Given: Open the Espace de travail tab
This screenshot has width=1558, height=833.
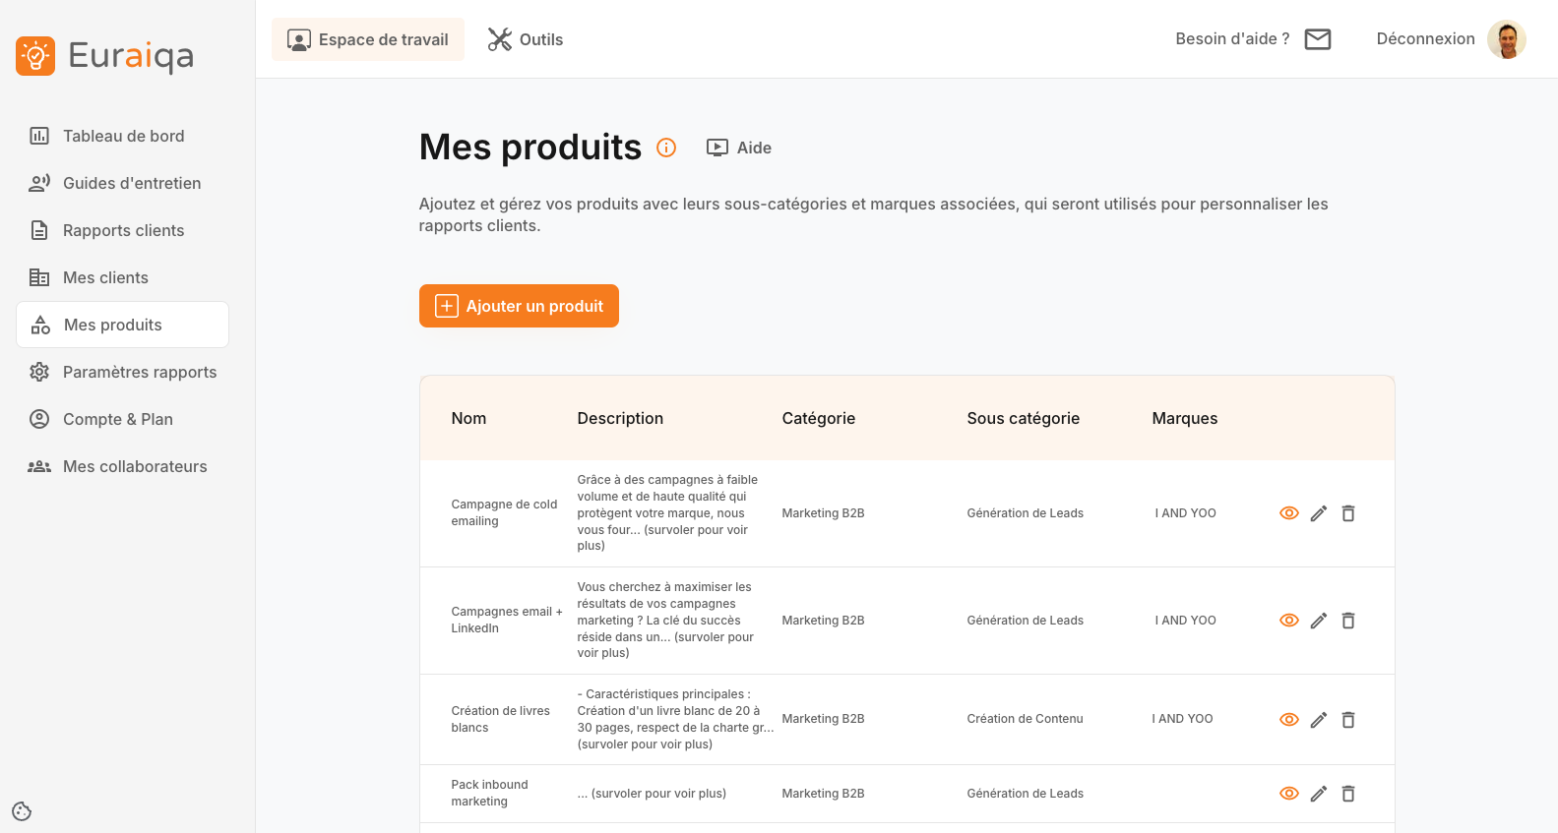Looking at the screenshot, I should pos(368,39).
